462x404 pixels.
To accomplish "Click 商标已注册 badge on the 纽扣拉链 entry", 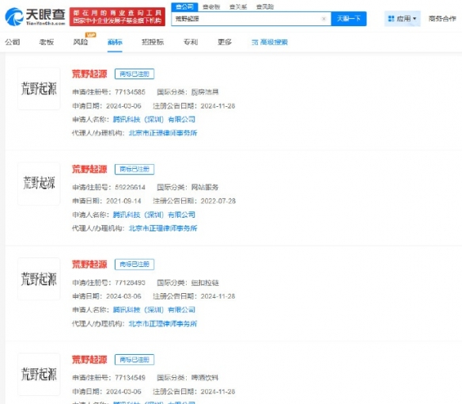I will tap(134, 264).
